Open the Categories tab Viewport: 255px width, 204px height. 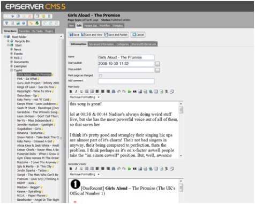pos(123,44)
